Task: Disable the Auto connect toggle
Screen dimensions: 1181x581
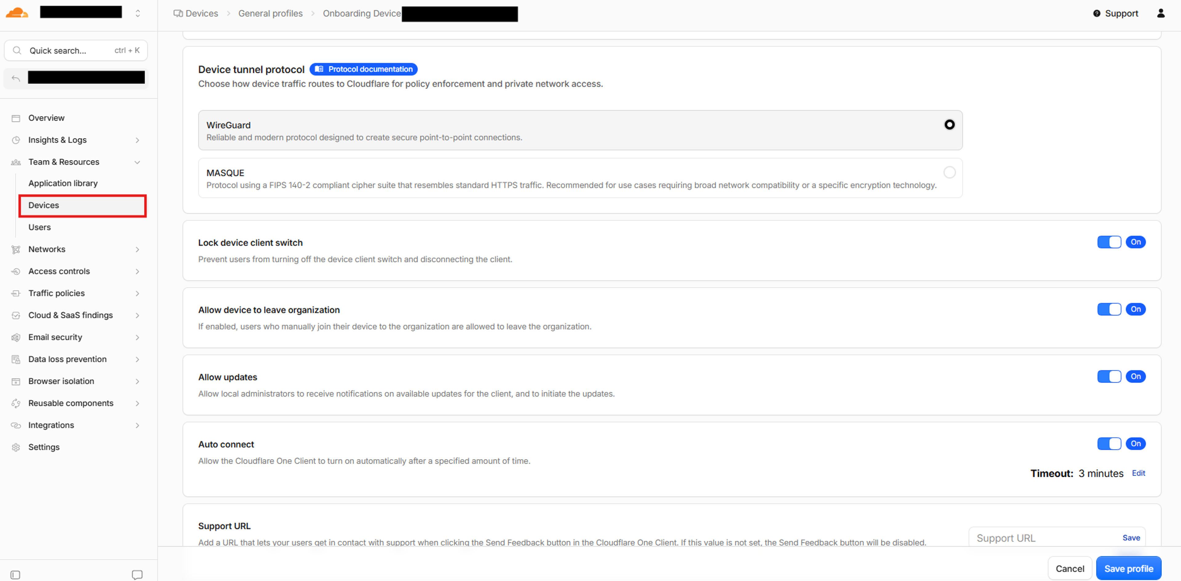Action: tap(1108, 444)
